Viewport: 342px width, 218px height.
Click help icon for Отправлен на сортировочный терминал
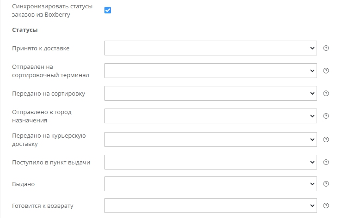(x=326, y=71)
